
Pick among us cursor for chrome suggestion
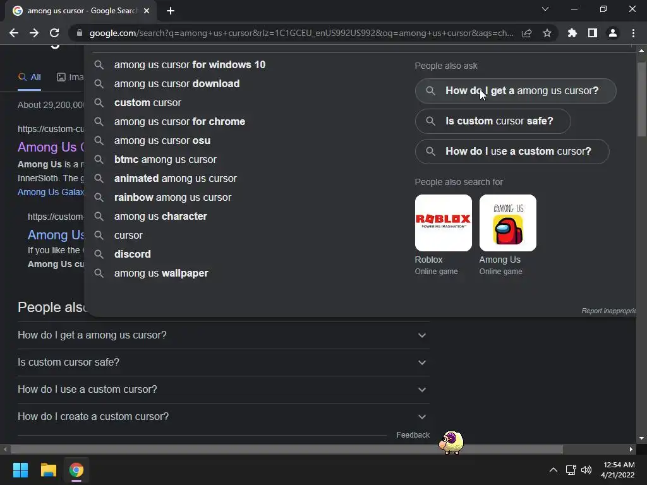click(x=179, y=122)
